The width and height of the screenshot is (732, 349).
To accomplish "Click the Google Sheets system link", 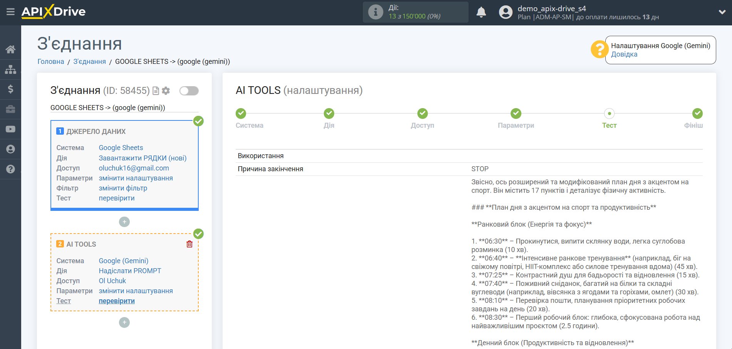I will point(121,148).
